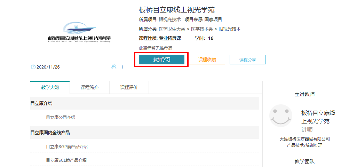Viewport: 357px width, 167px height.
Task: Click the instructor smiley avatar
Action: point(281,116)
